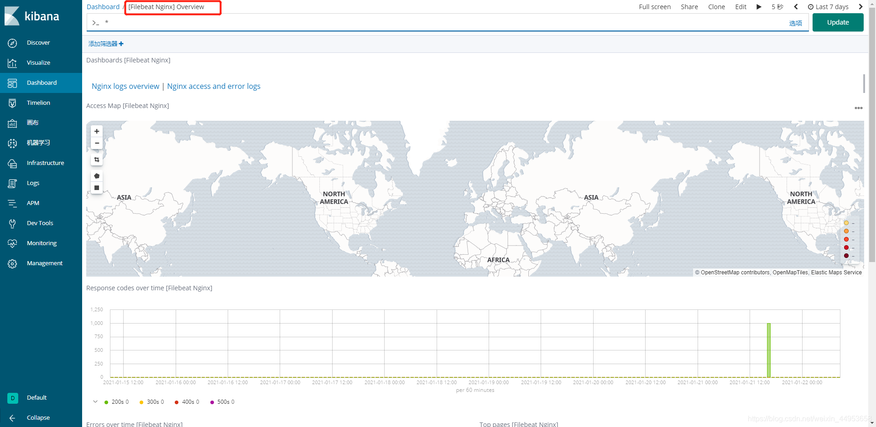Zoom in on the access map
The height and width of the screenshot is (427, 876).
(97, 131)
